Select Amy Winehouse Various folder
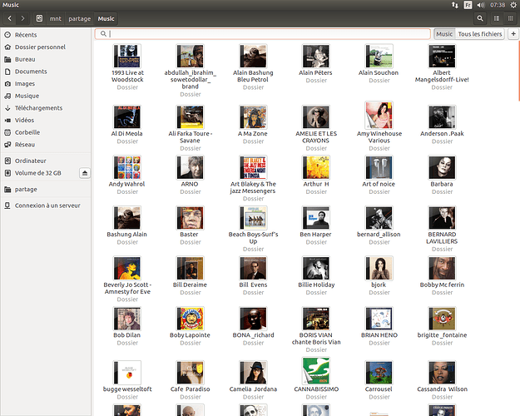This screenshot has width=520, height=416. tap(379, 126)
